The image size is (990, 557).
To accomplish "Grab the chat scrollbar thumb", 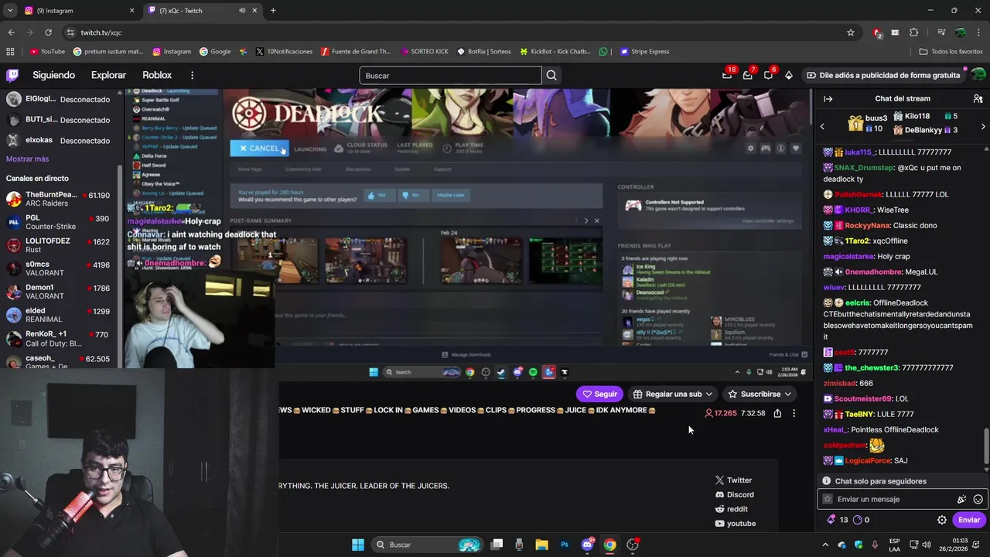I will pyautogui.click(x=986, y=446).
